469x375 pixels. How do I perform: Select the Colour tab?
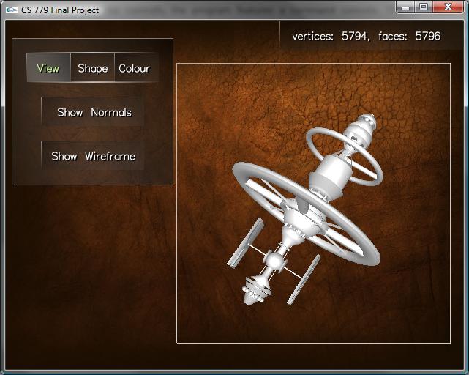click(x=135, y=68)
